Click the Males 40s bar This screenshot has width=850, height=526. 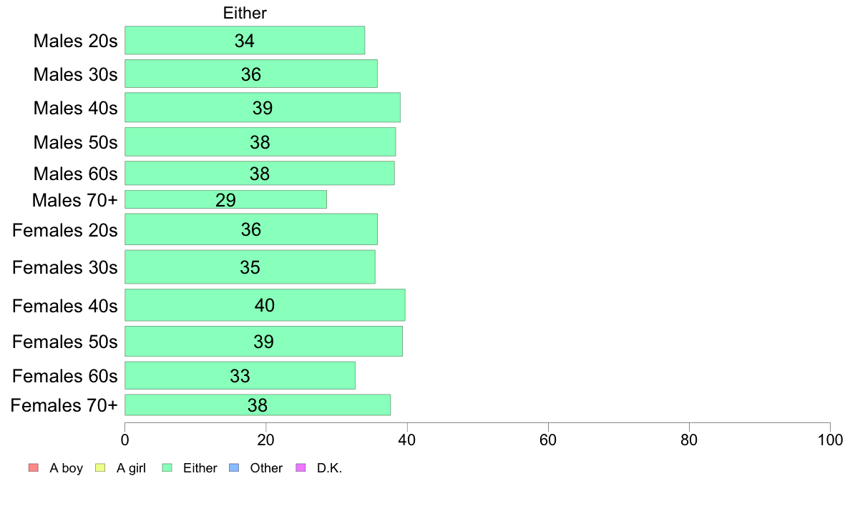[263, 107]
